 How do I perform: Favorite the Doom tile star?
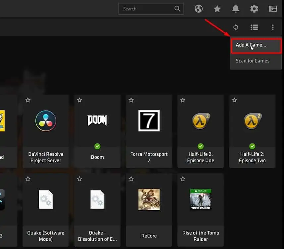pyautogui.click(x=79, y=100)
